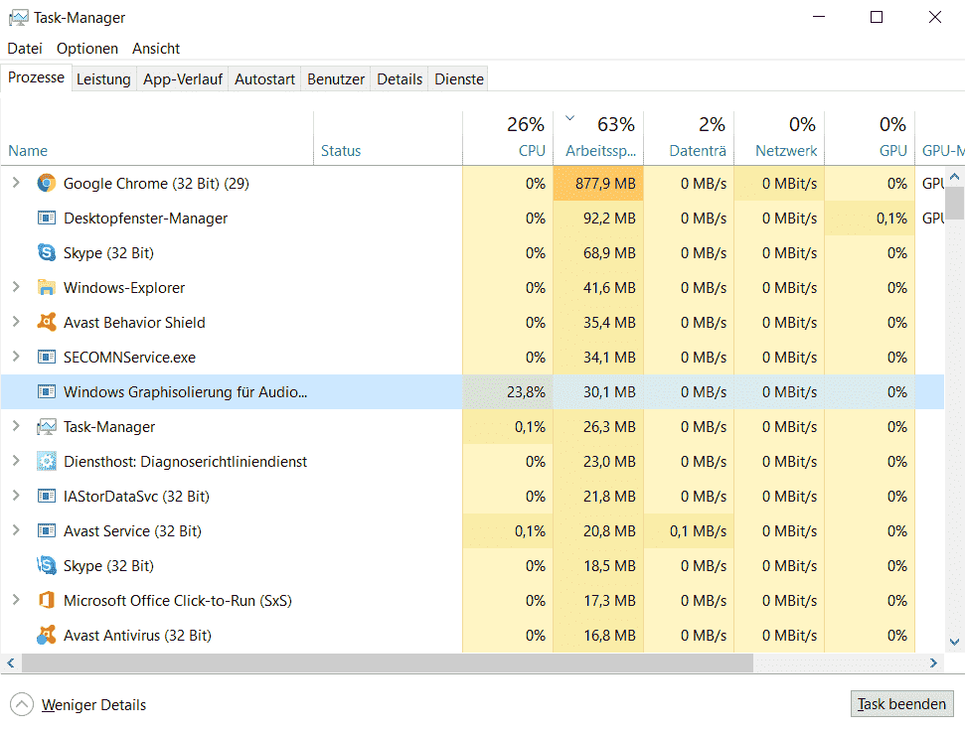Click the 0,1 MB/s disk cell

[689, 531]
